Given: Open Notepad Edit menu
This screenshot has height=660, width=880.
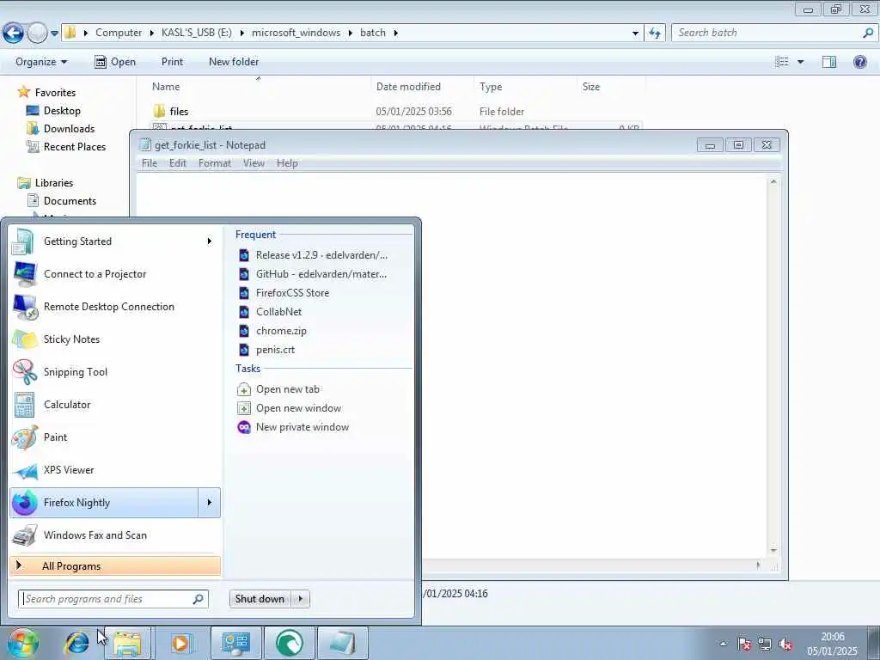Looking at the screenshot, I should pos(177,163).
